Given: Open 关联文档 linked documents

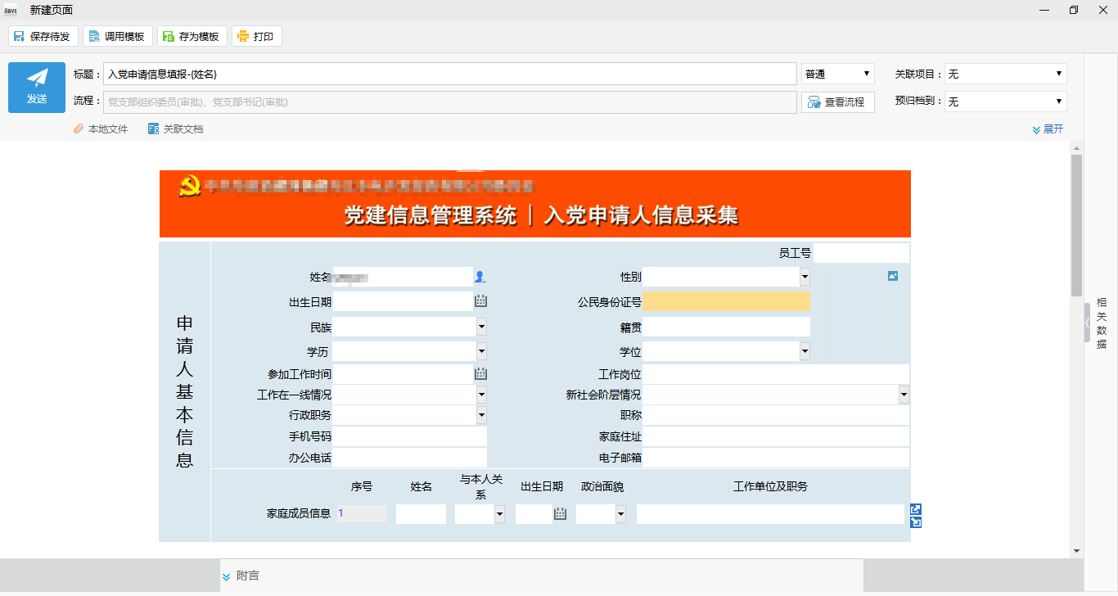Looking at the screenshot, I should (175, 129).
